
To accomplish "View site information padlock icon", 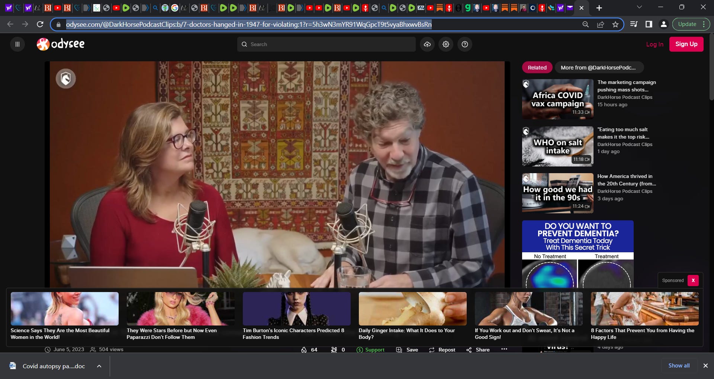I will 58,25.
